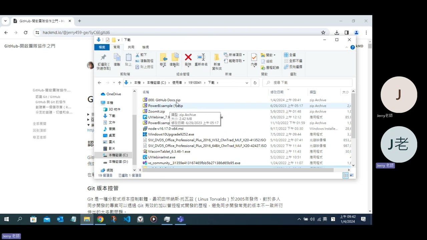Click 複製路徑 copy path
The width and height of the screenshot is (427, 240).
[144, 61]
